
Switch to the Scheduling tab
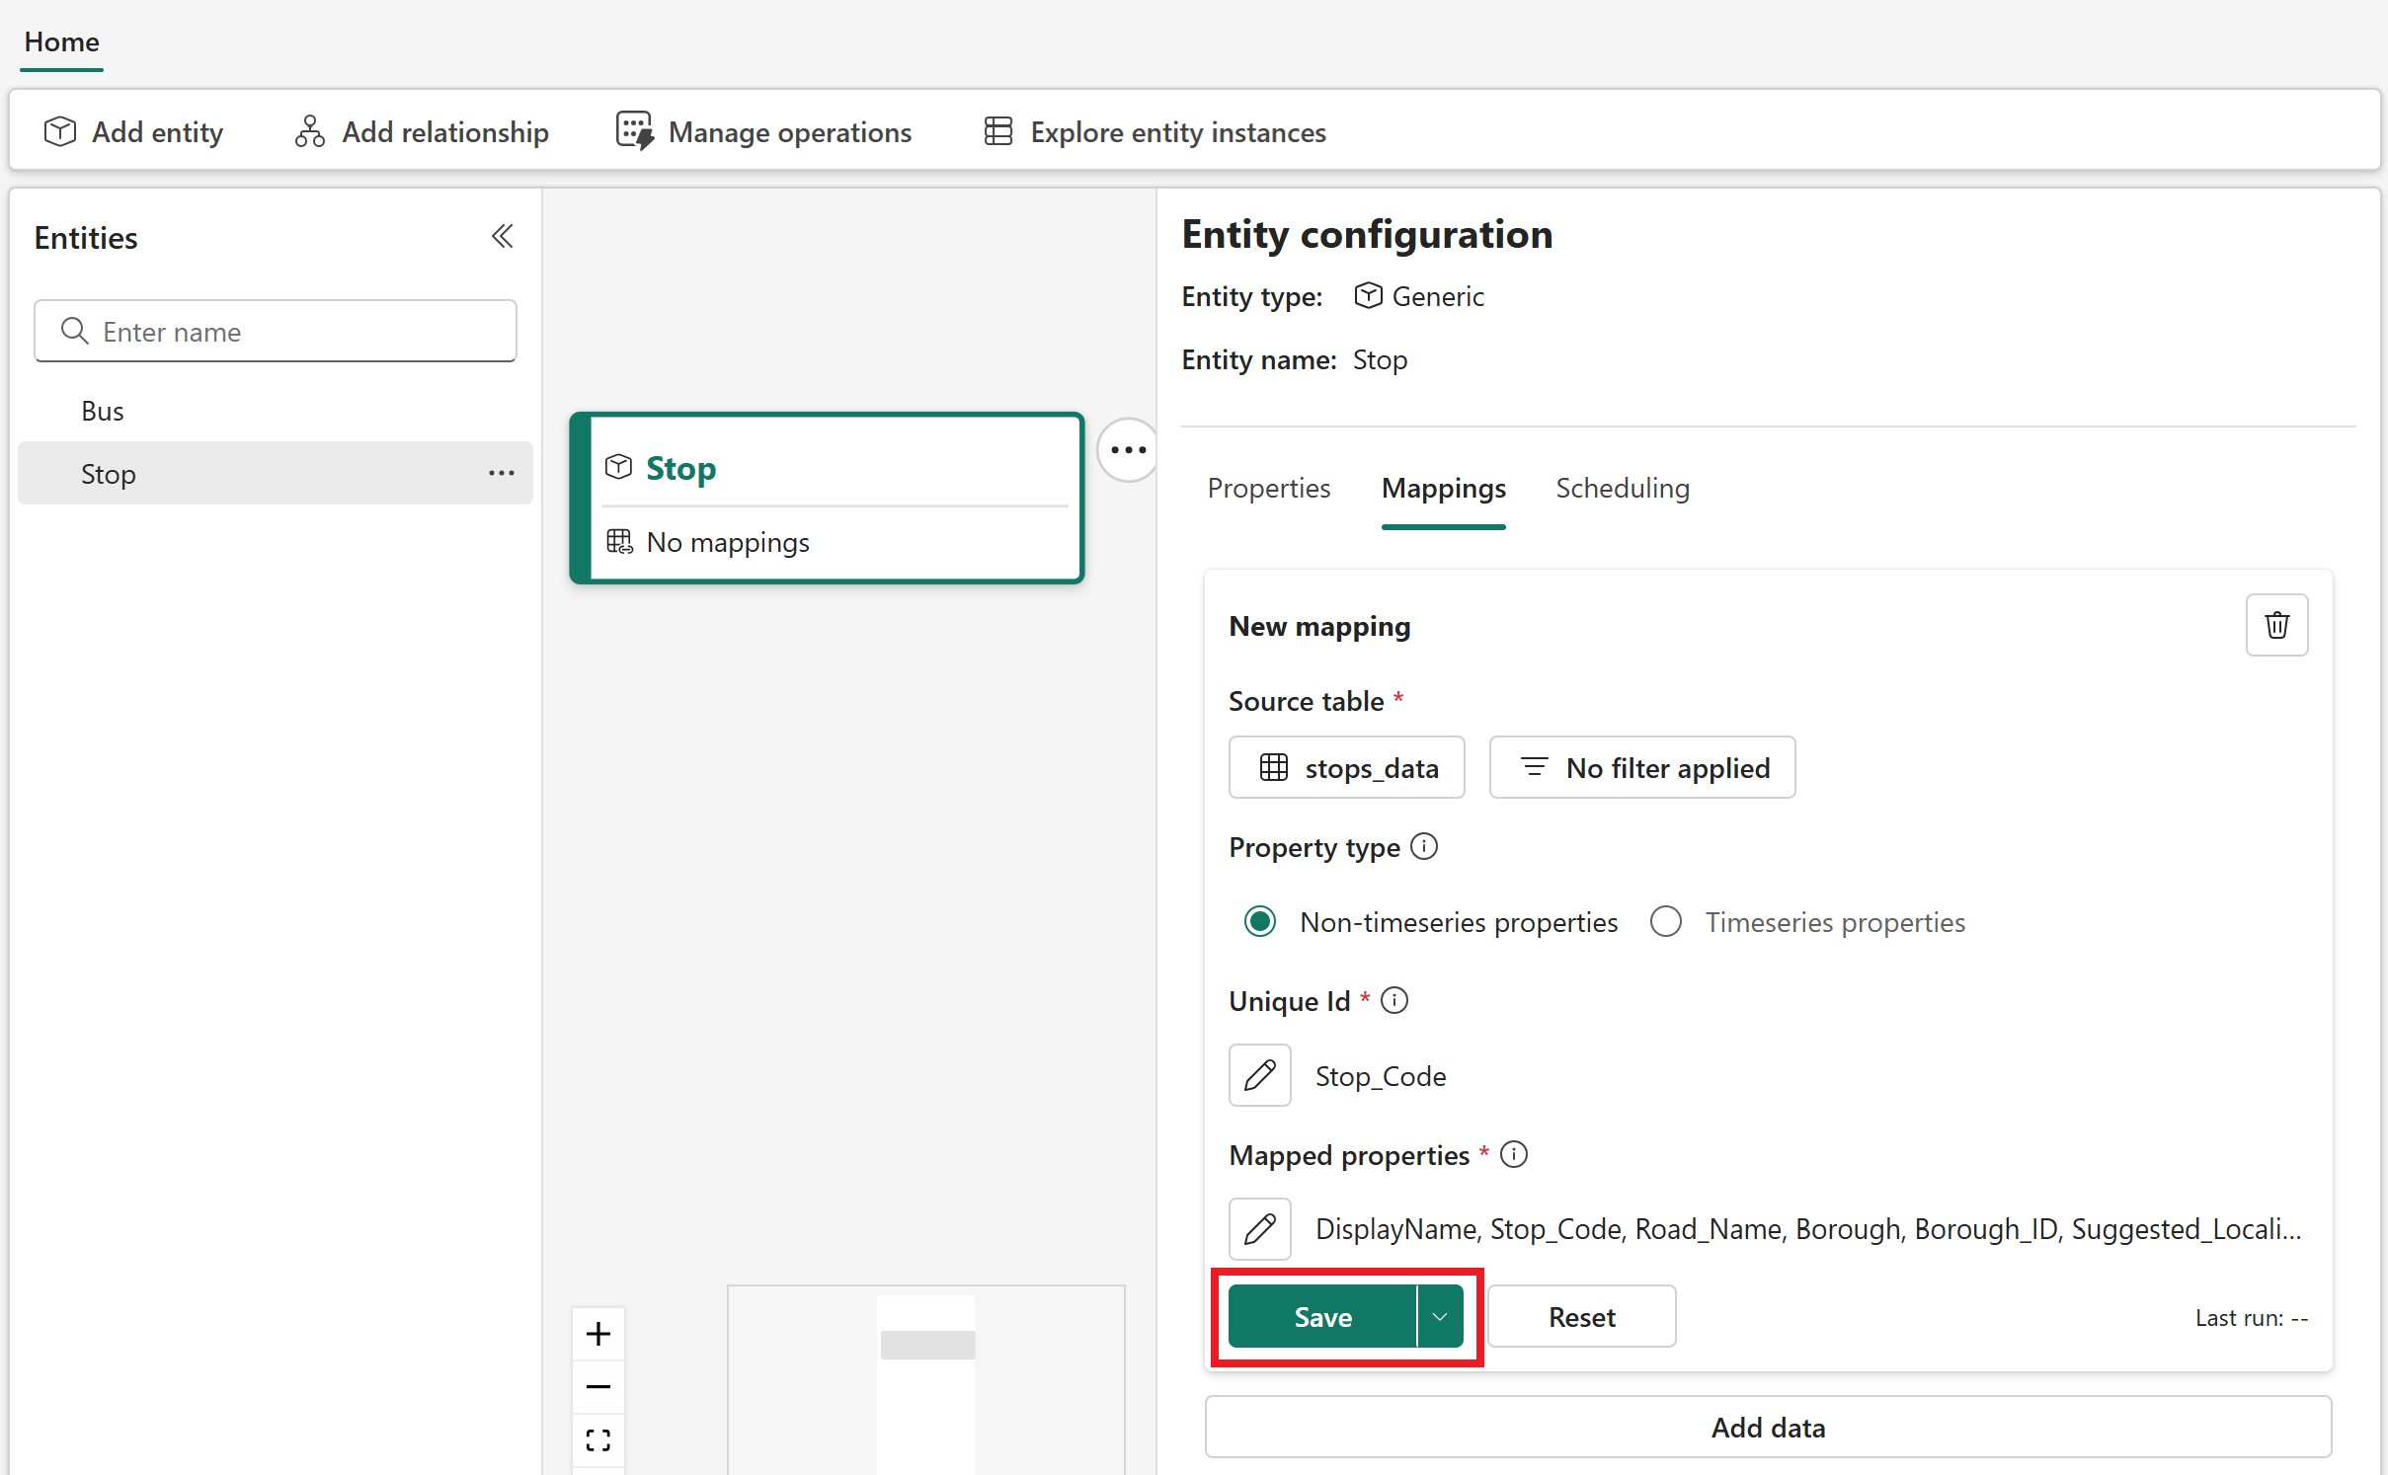click(1622, 488)
